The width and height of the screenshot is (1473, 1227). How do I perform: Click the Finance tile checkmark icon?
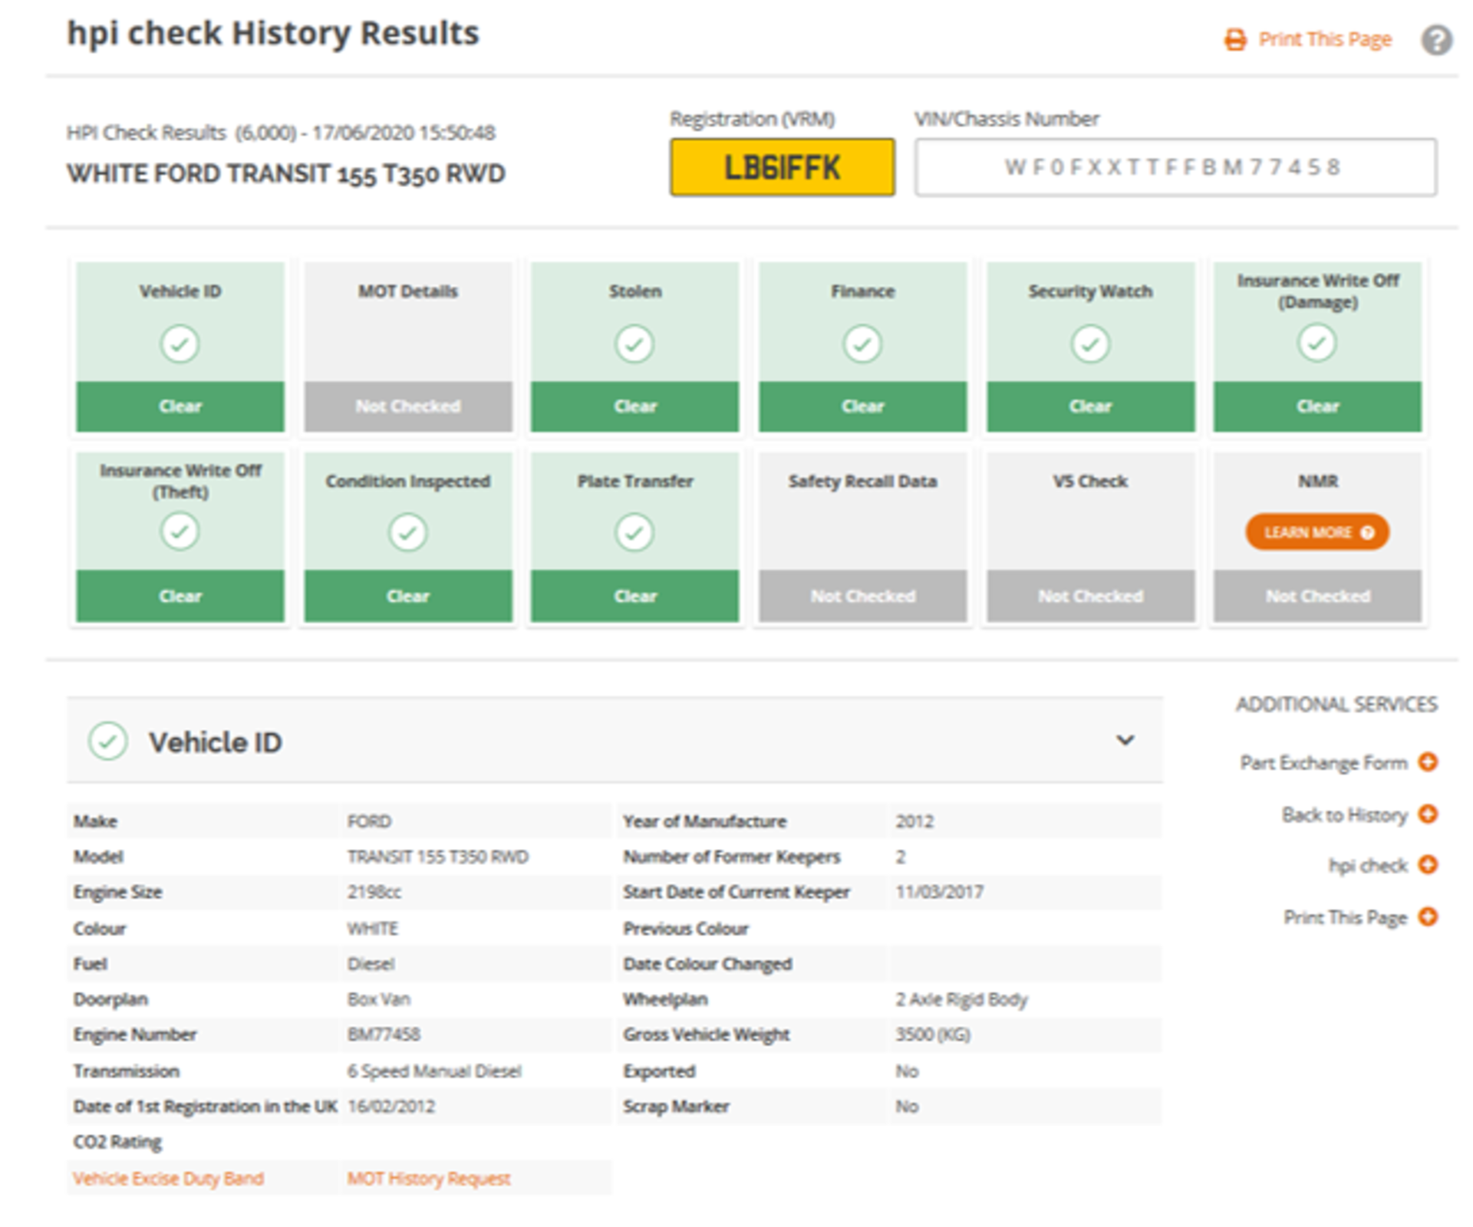pos(862,344)
